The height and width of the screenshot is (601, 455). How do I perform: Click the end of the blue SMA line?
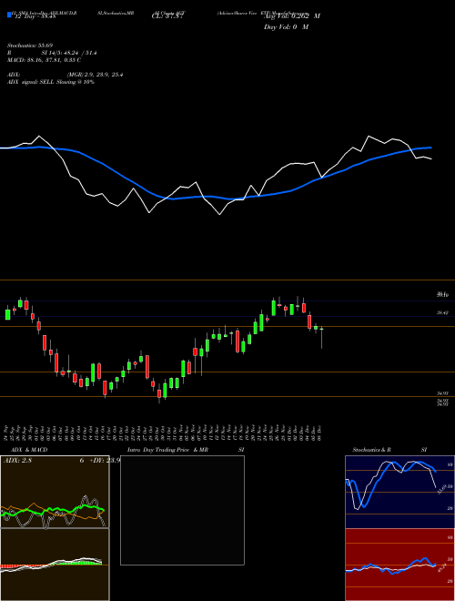click(430, 148)
